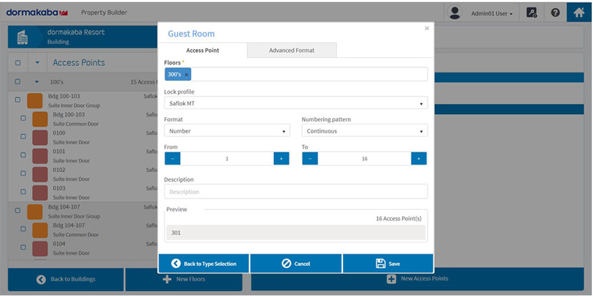Close the Guest Room dialog with X
593x296 pixels.
pos(426,28)
